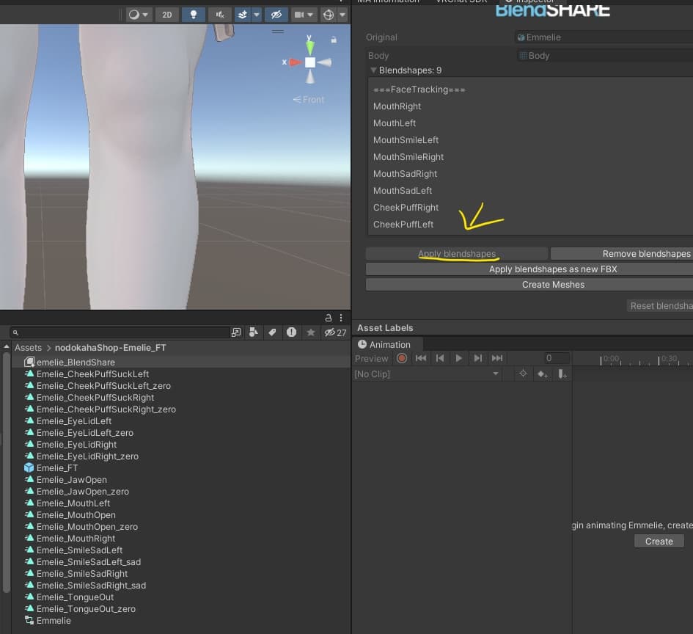693x634 pixels.
Task: Toggle scene lighting with the lightbulb icon
Action: [x=193, y=15]
